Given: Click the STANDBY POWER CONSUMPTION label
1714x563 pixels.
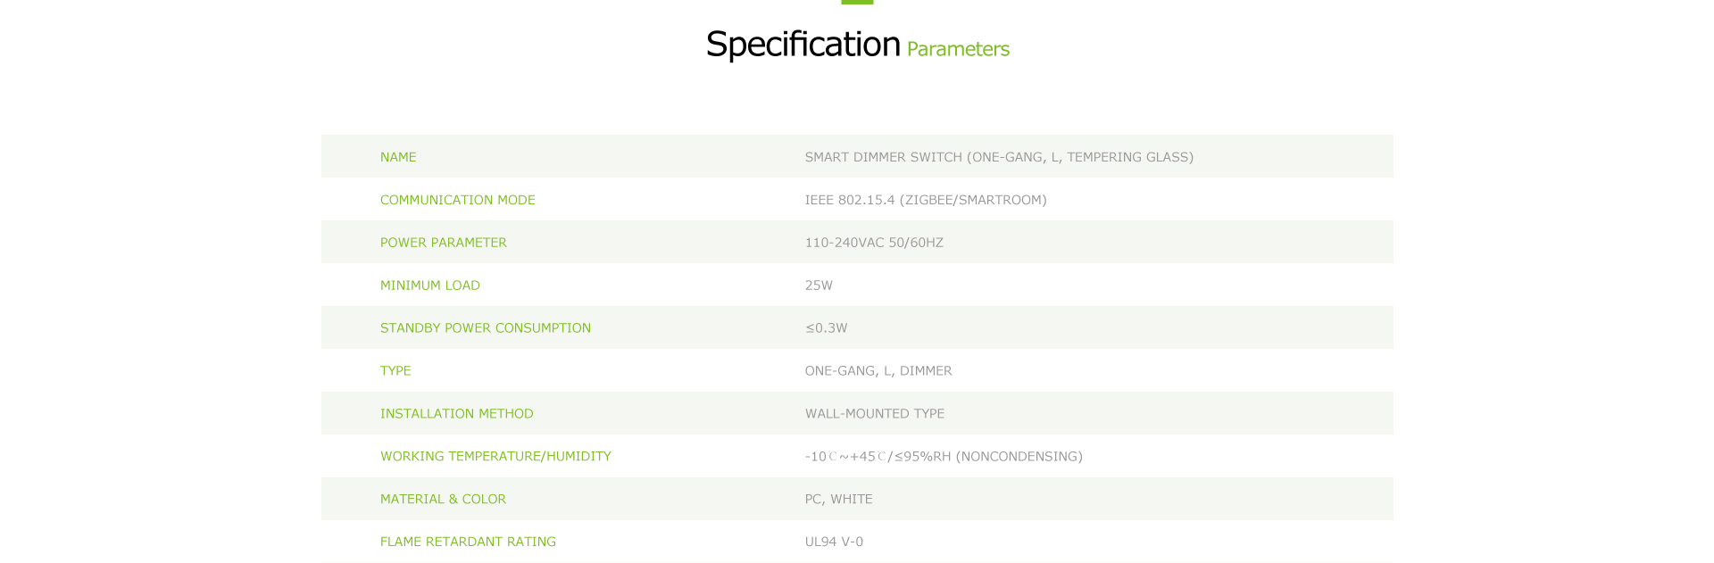Looking at the screenshot, I should (x=485, y=328).
